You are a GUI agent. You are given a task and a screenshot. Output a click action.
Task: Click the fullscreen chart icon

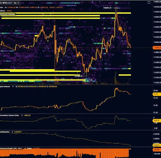click(x=149, y=3)
